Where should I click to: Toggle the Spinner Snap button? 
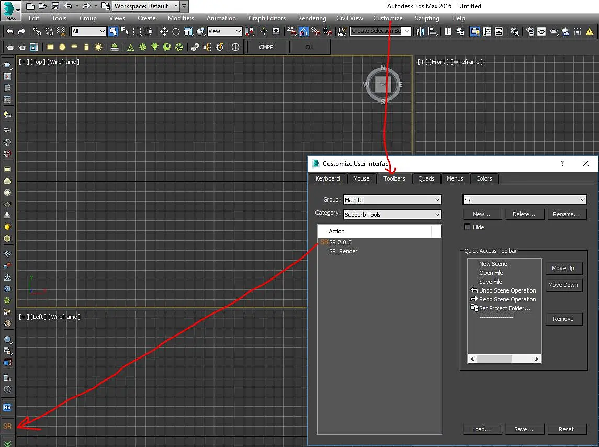pos(327,31)
